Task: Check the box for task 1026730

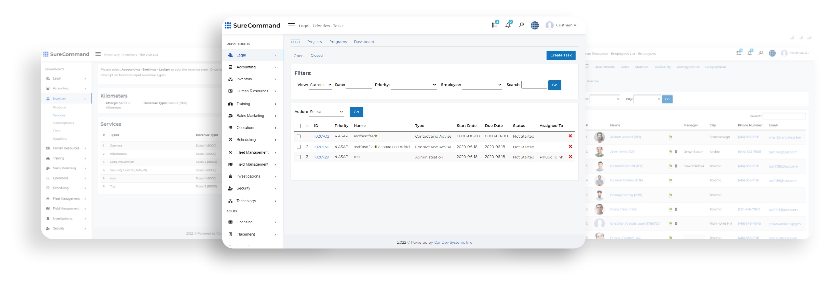Action: point(299,147)
